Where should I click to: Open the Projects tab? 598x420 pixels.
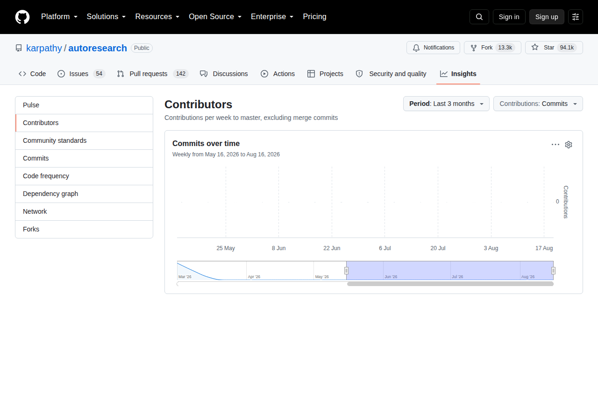[x=325, y=74]
